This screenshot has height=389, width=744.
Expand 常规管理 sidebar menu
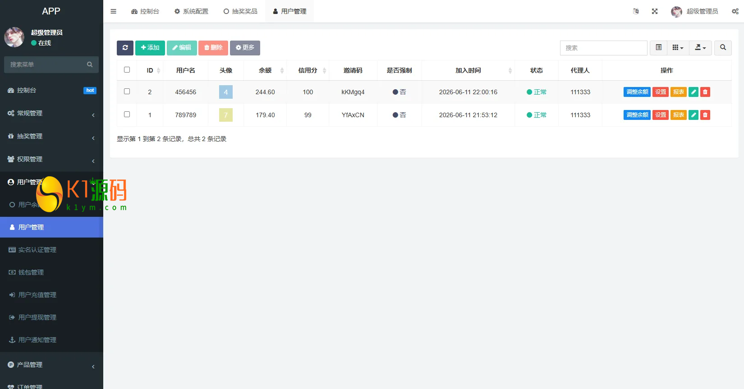point(51,113)
